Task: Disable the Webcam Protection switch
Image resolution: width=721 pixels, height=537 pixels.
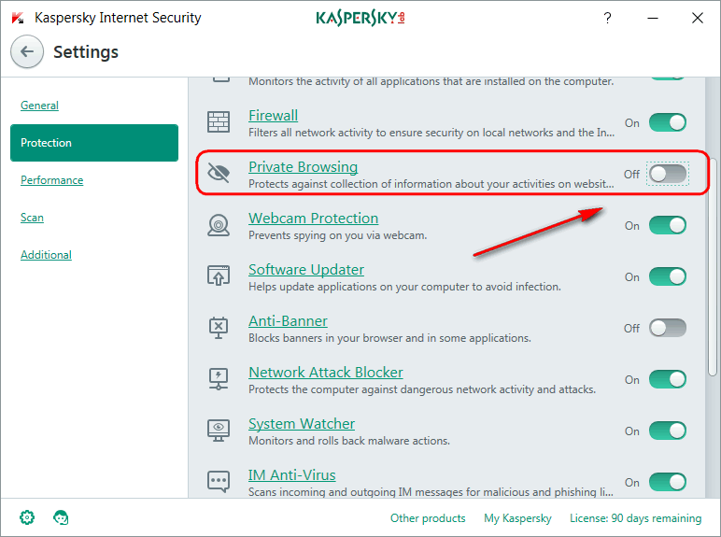Action: click(668, 225)
